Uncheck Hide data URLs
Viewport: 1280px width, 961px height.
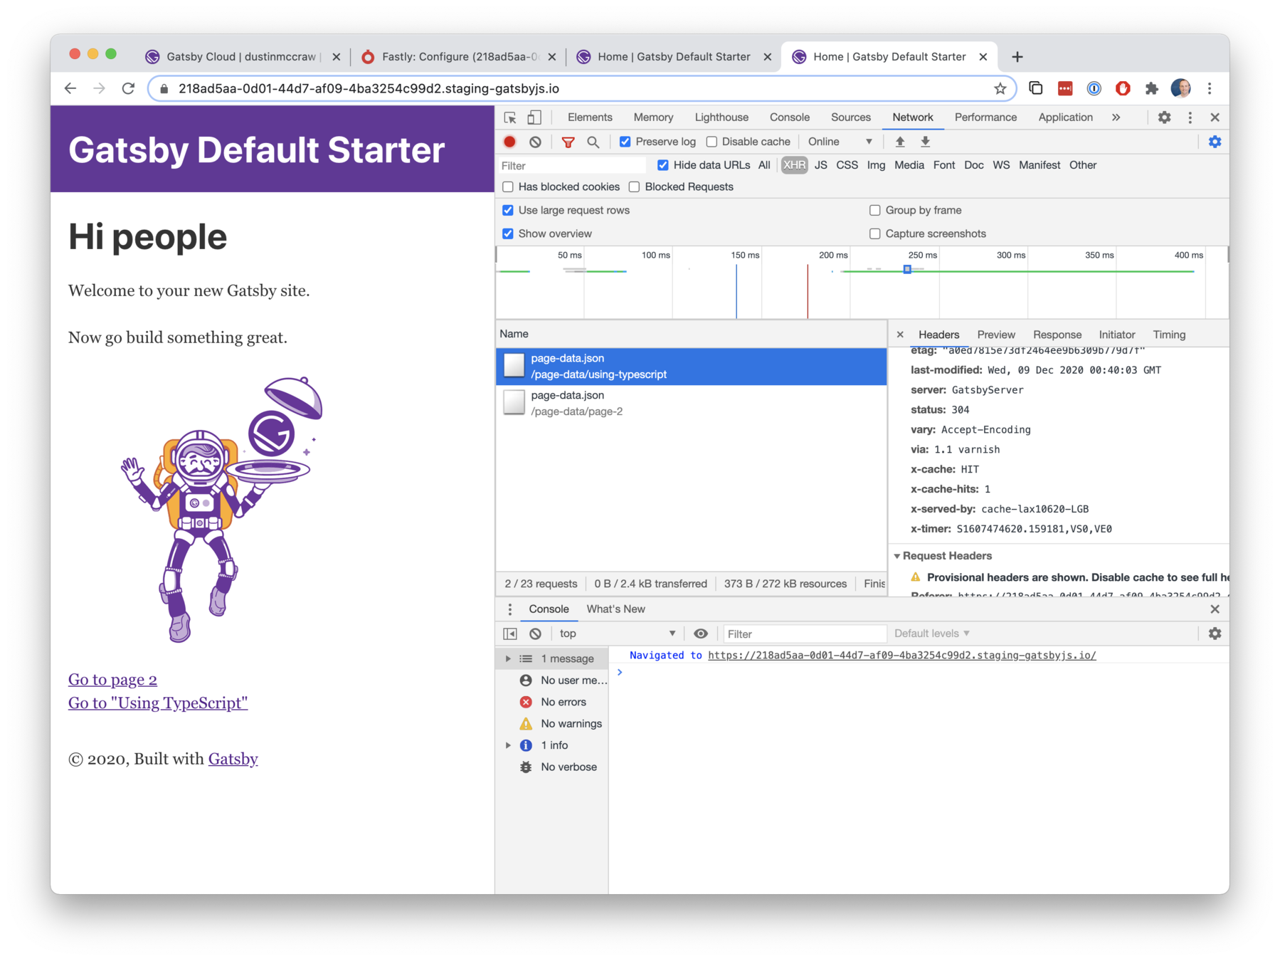663,165
